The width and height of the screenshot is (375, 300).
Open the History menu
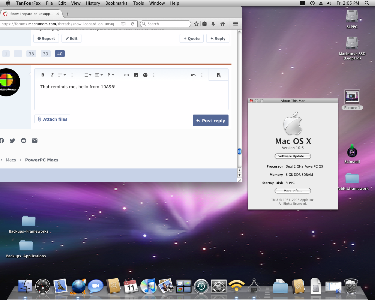tap(93, 3)
